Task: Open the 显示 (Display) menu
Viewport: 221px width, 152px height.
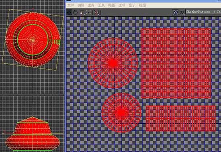Action: tap(132, 5)
